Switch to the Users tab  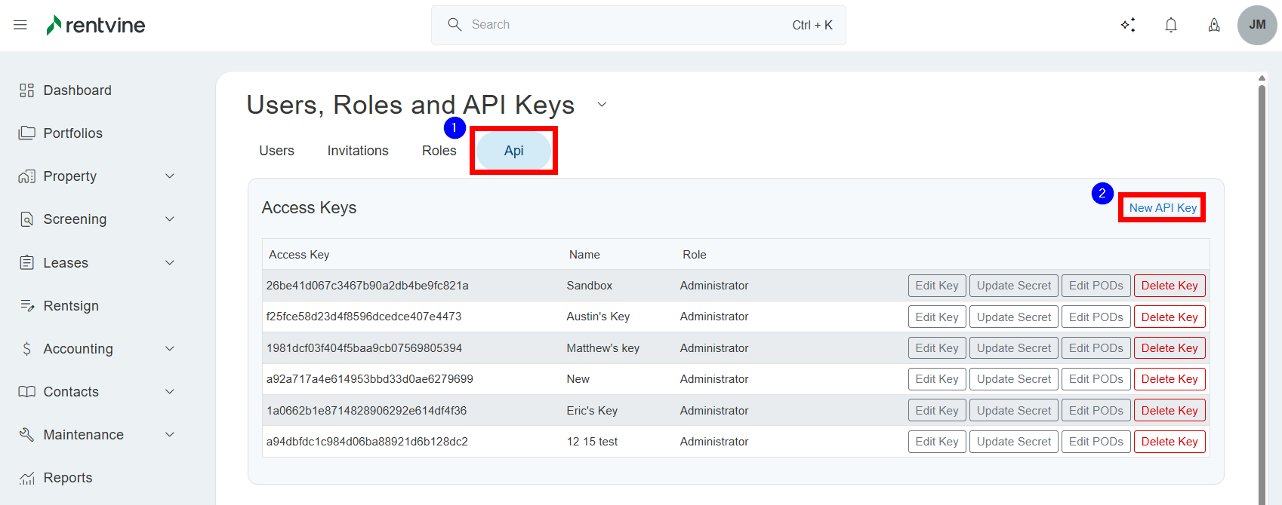276,151
